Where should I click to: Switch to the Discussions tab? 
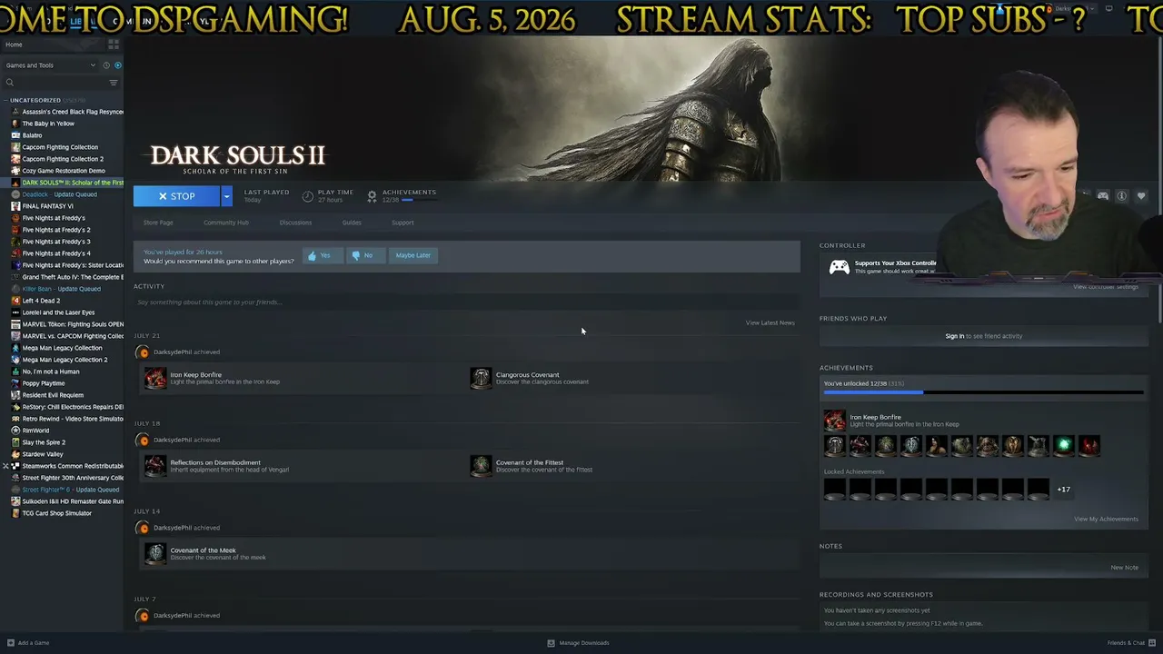(x=295, y=223)
